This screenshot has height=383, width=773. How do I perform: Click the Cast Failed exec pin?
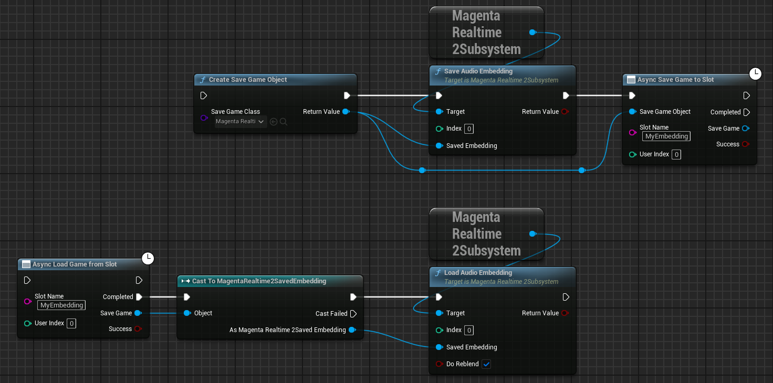point(353,314)
